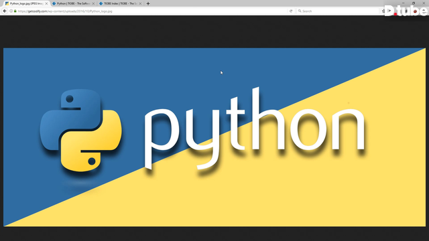Click the search magnifier icon
This screenshot has width=429, height=241.
300,11
